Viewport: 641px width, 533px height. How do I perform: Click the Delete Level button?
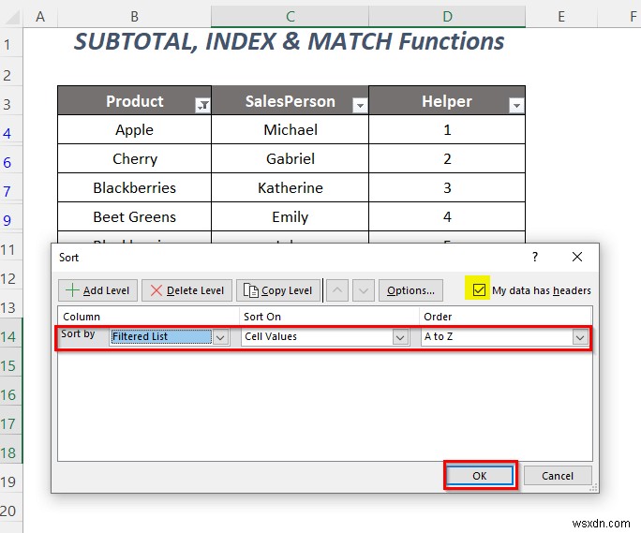click(x=186, y=290)
